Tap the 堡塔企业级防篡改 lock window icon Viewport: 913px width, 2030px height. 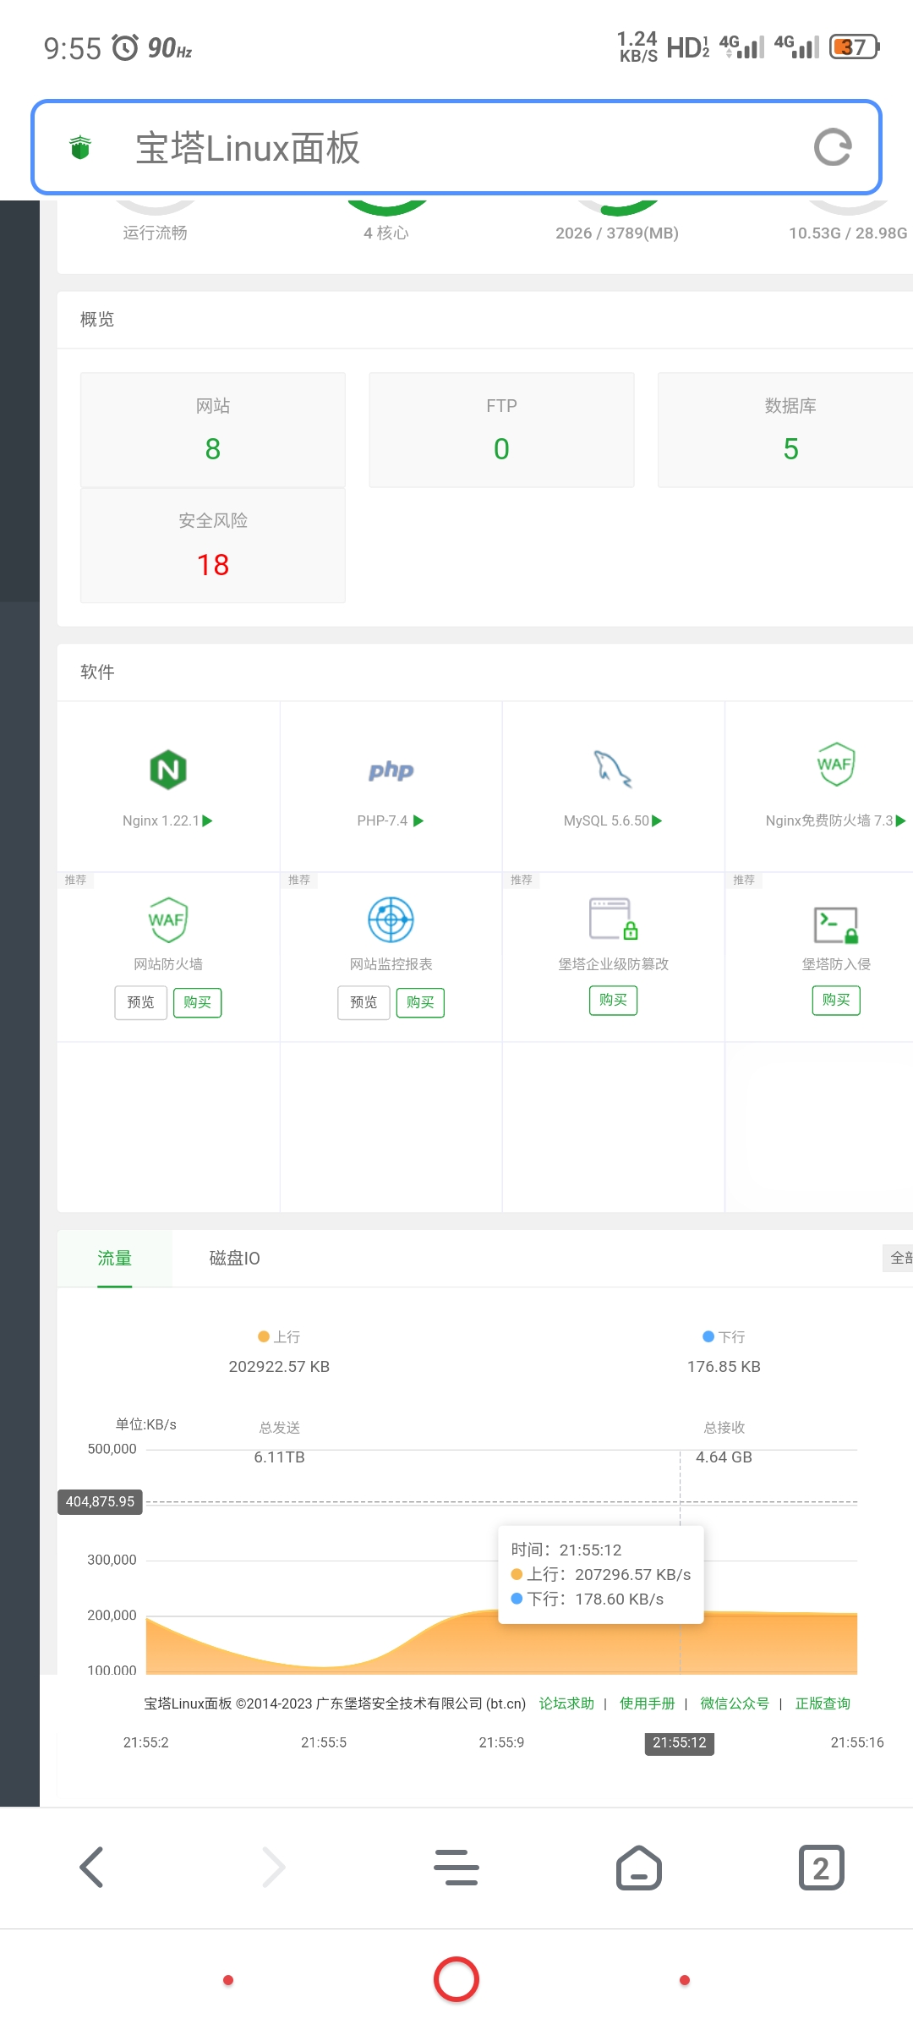(613, 919)
